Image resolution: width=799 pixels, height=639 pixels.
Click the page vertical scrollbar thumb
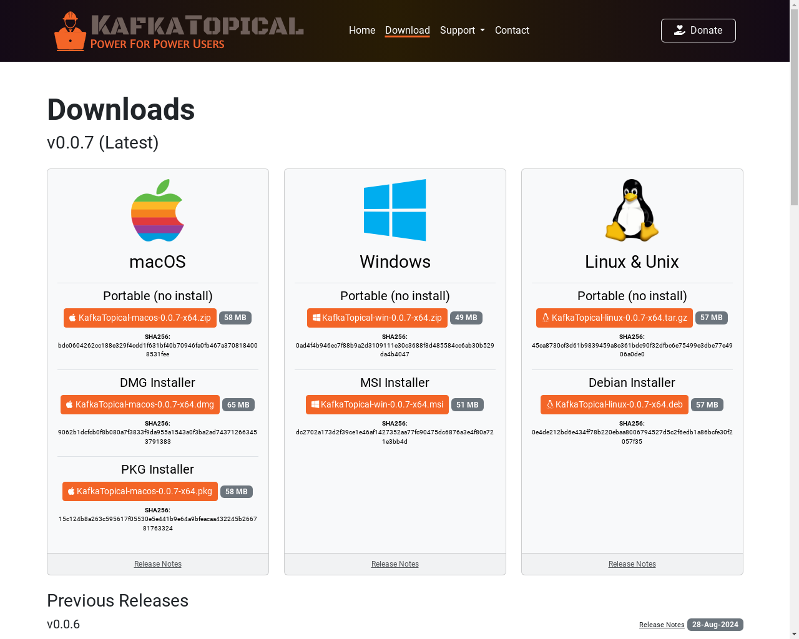coord(794,107)
